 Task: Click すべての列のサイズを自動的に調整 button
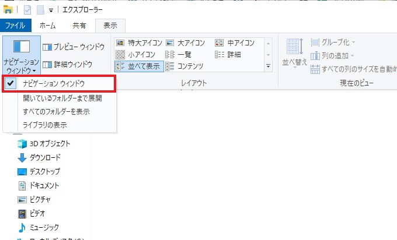[x=353, y=69]
